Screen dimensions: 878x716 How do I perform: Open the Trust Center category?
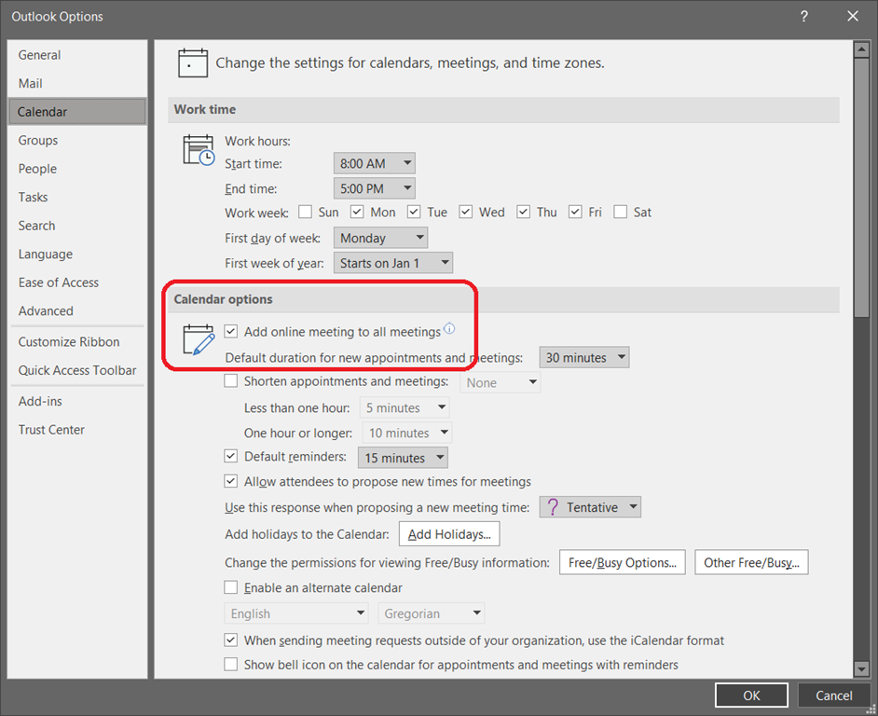[x=51, y=430]
